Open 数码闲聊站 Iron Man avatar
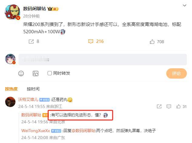192x143 pixels. coord(12,12)
